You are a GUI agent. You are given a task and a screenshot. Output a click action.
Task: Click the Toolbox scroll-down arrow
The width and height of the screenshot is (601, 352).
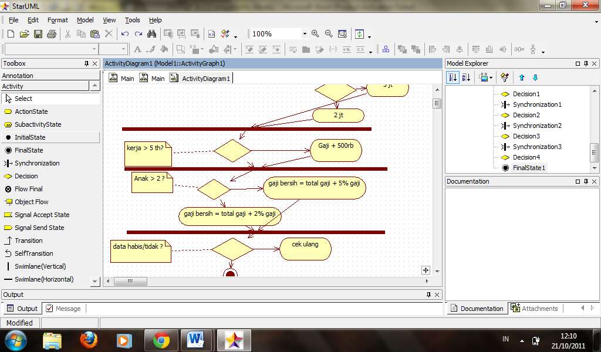(94, 282)
